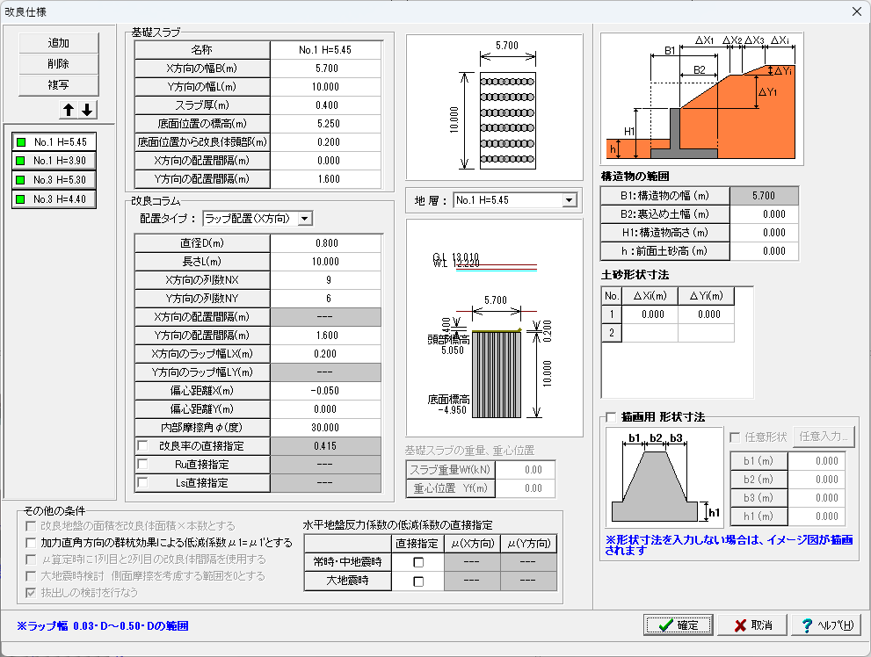Select No.1 H=3.90 list item
Image resolution: width=871 pixels, height=657 pixels.
[54, 161]
